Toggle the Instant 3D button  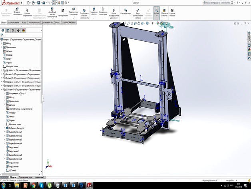[157, 13]
